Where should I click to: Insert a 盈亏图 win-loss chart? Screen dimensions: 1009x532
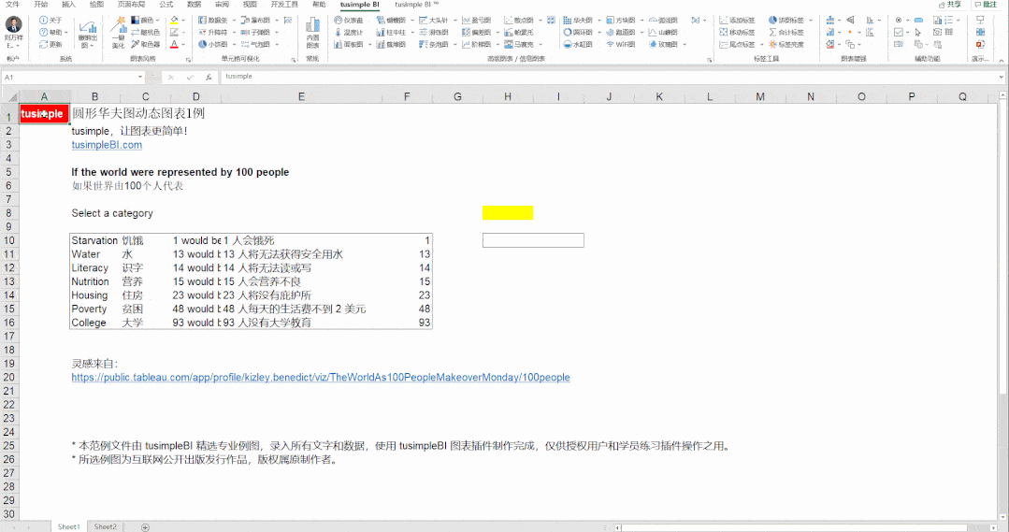477,20
